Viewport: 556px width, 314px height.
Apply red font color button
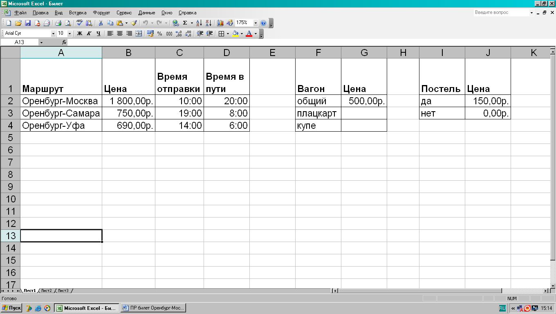click(x=249, y=34)
